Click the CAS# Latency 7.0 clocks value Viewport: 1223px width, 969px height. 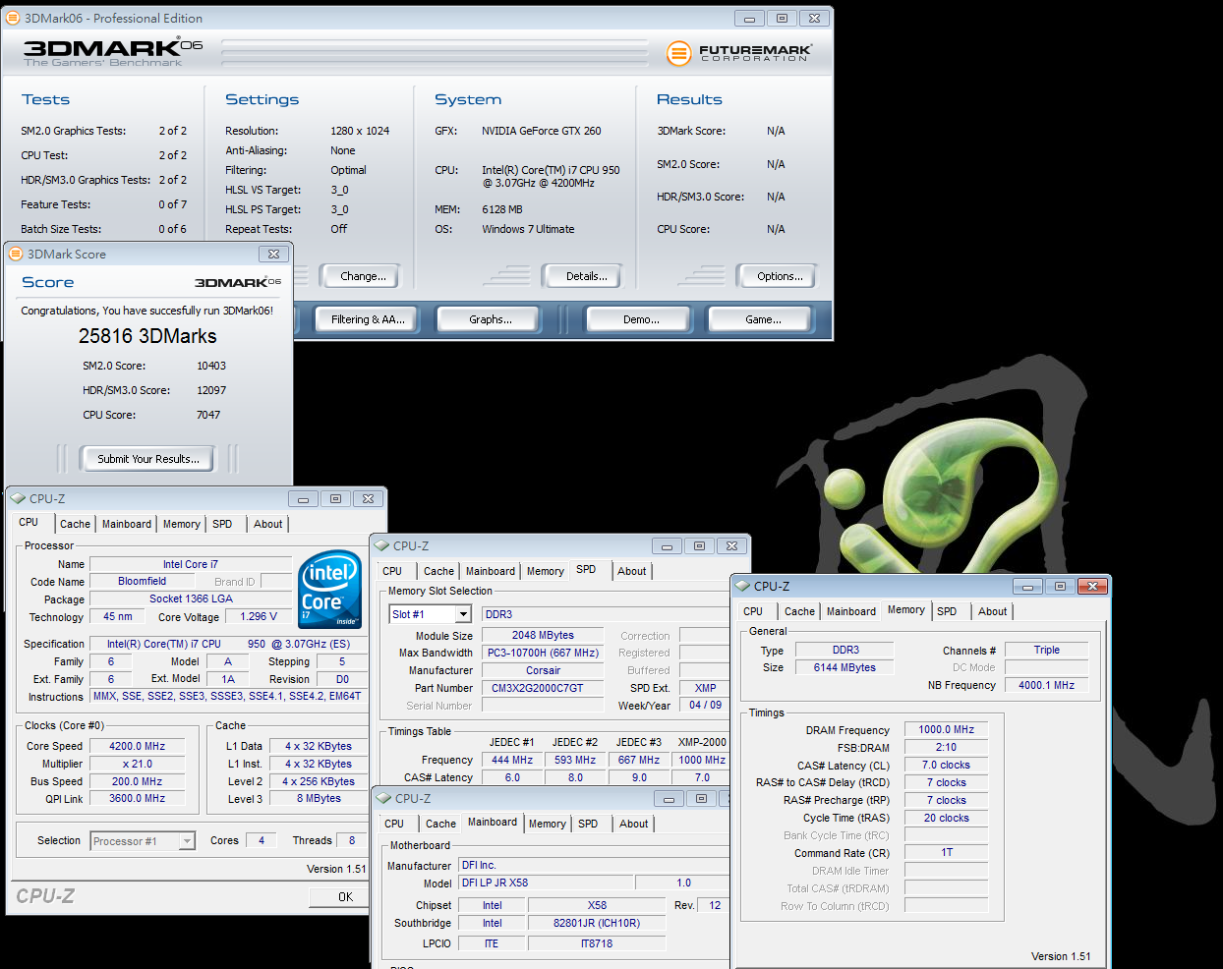tap(946, 765)
